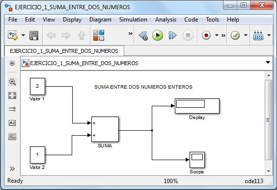Viewport: 277px width, 190px height.
Task: Select the EJERCICIO_1_SUMA_ENTRE_DOS_NUMEROS tab
Action: [64, 51]
